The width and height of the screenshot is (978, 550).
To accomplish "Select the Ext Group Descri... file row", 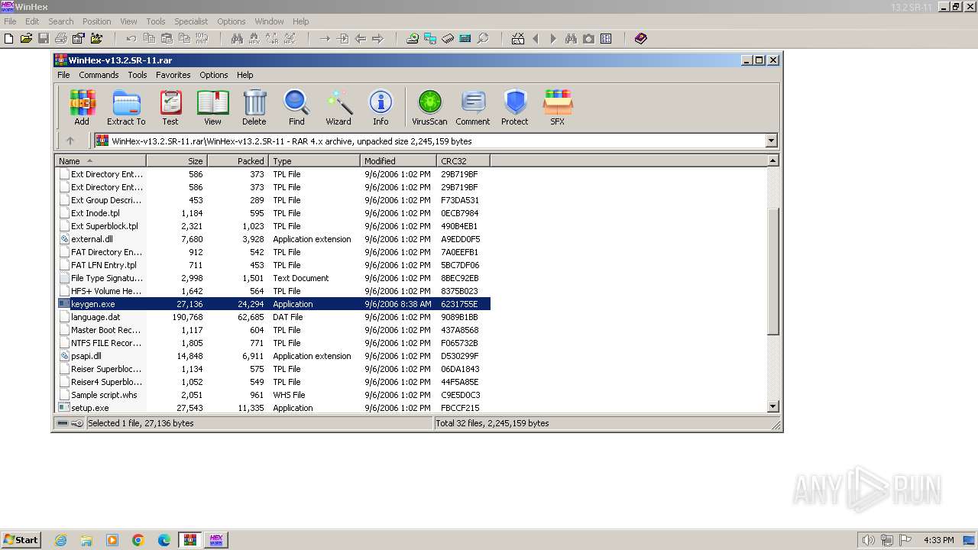I will [274, 200].
